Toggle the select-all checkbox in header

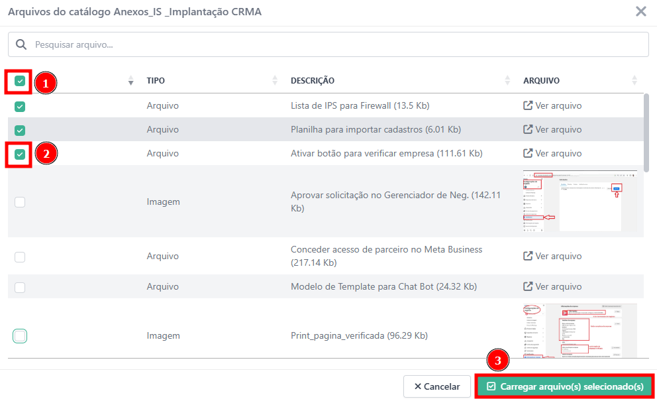point(20,81)
